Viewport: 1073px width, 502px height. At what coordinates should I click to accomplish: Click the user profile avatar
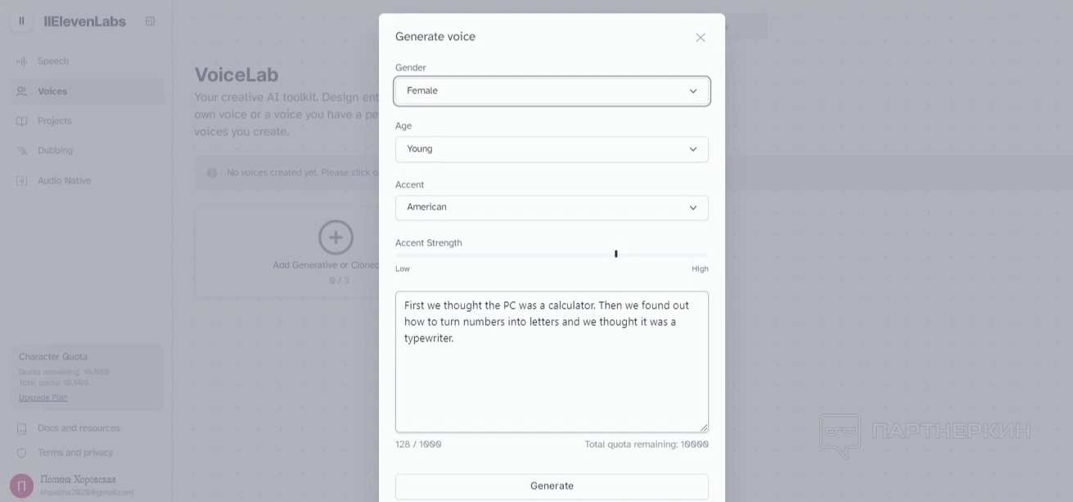pos(22,486)
